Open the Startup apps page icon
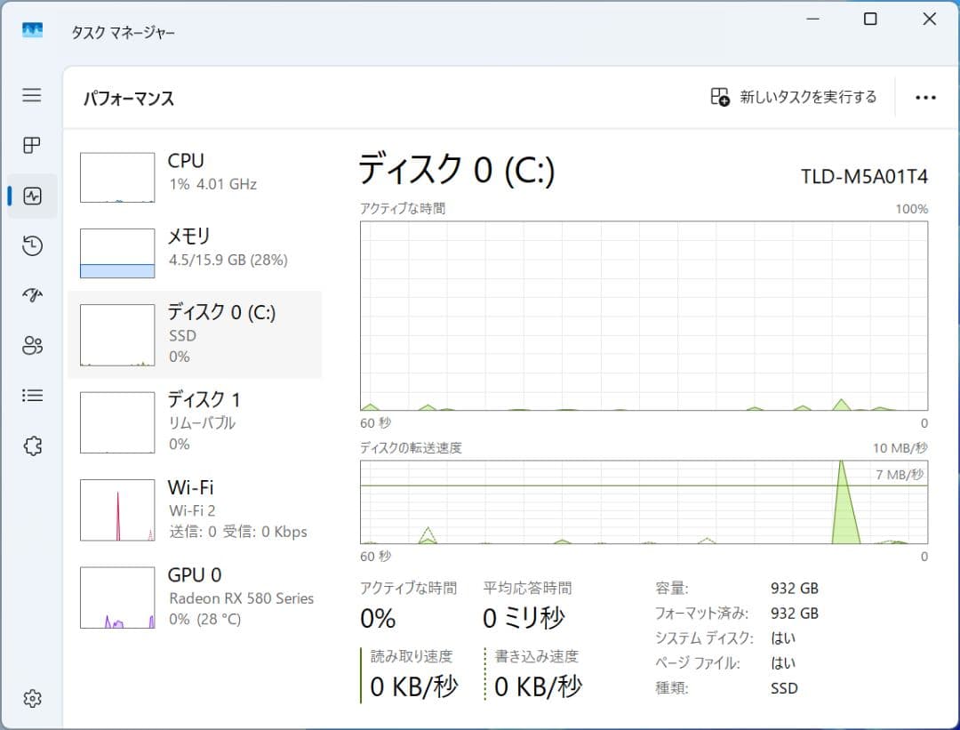 tap(32, 295)
